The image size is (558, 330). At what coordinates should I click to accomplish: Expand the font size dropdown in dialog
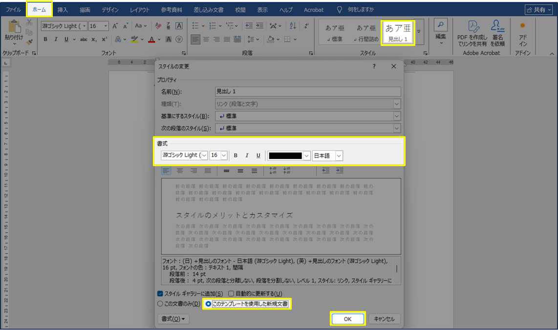(x=224, y=155)
